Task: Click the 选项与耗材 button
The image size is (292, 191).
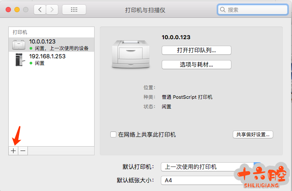Action: pyautogui.click(x=197, y=64)
